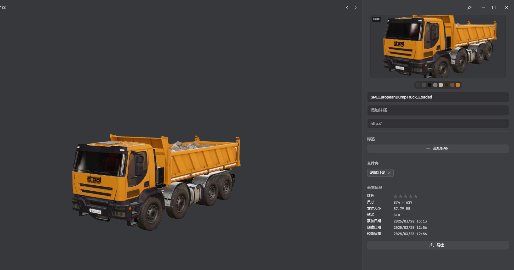Go to the next item arrow
The width and height of the screenshot is (514, 270).
355,8
